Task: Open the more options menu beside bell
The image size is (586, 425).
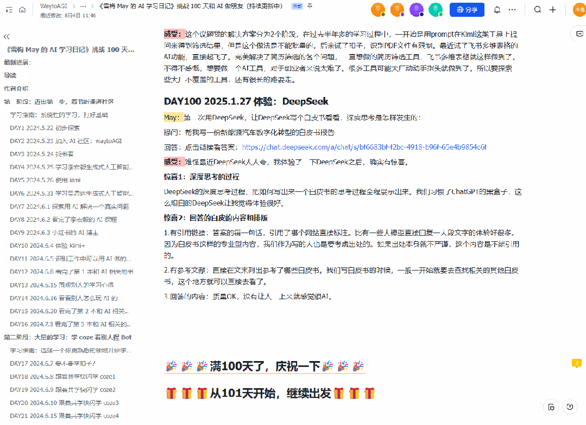Action: [x=512, y=10]
